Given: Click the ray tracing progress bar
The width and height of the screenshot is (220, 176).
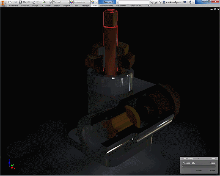Looking at the screenshot, I should pyautogui.click(x=199, y=166).
